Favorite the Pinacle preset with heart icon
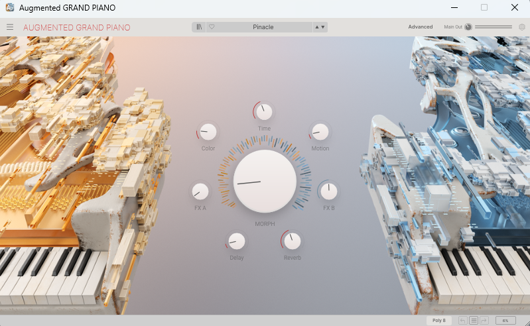This screenshot has width=530, height=326. pyautogui.click(x=212, y=27)
